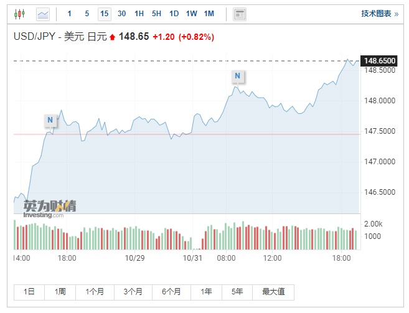Select the 1日 time range tab
Viewport: 409px width, 313px height.
(x=29, y=292)
